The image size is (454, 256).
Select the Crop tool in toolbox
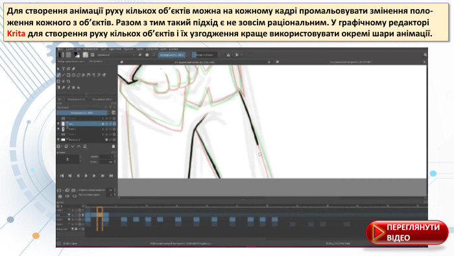(x=68, y=81)
